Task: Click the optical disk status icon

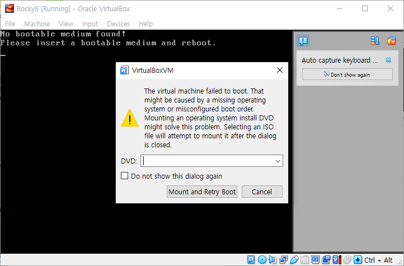Action: coord(262,259)
